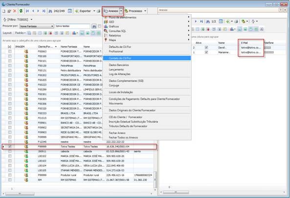The height and width of the screenshot is (198, 290).
Task: Click the main grid horizontal scrollbar thumb
Action: (x=20, y=194)
